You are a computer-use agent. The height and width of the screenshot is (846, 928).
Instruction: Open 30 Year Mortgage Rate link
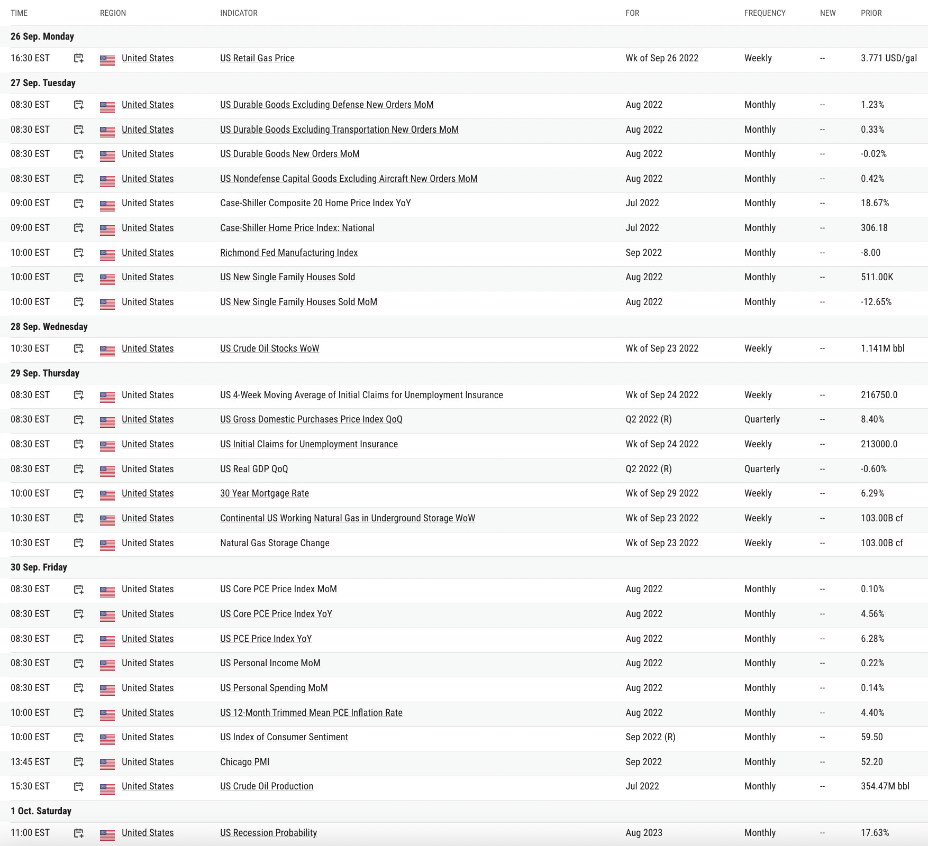point(265,493)
